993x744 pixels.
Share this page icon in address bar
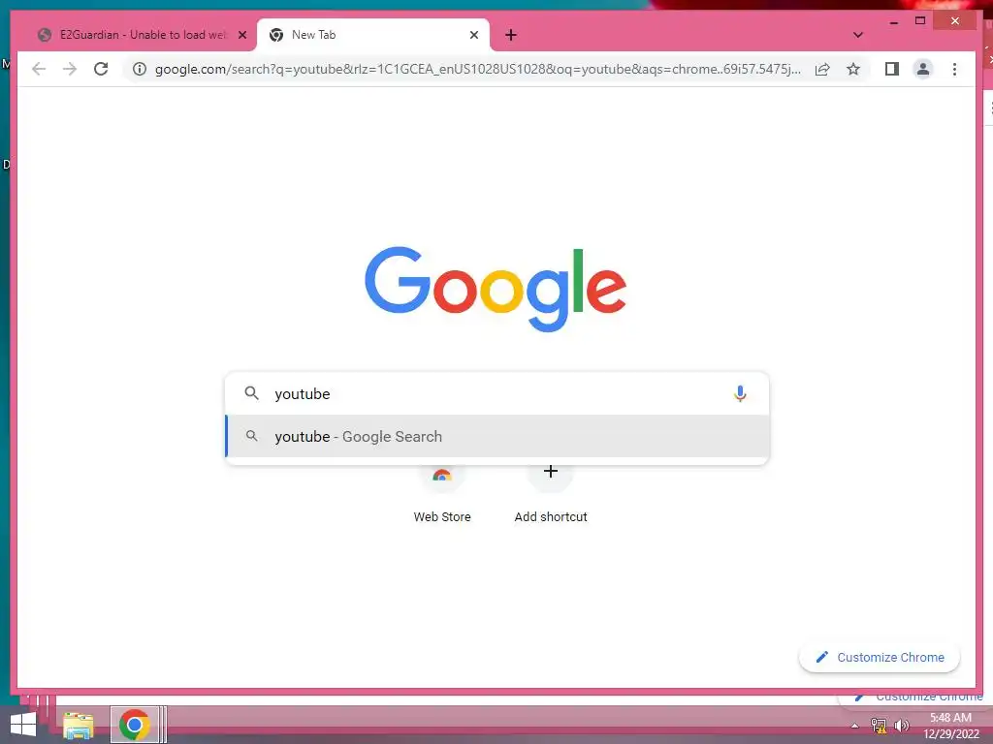tap(822, 69)
